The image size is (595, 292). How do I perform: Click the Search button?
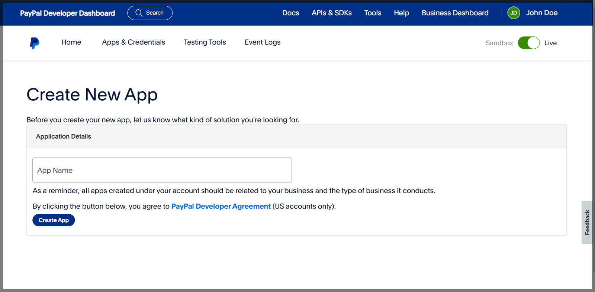pos(150,13)
